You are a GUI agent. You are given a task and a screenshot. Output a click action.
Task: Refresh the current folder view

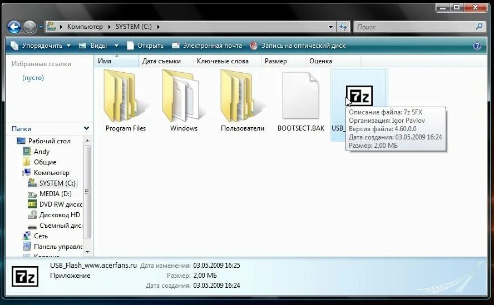343,27
